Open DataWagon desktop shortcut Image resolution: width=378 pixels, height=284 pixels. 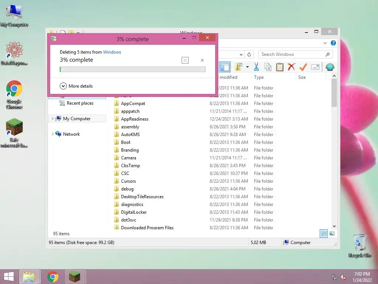coord(14,53)
